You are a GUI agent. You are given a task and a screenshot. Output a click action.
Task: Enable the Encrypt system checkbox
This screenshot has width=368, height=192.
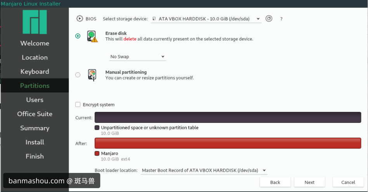78,105
